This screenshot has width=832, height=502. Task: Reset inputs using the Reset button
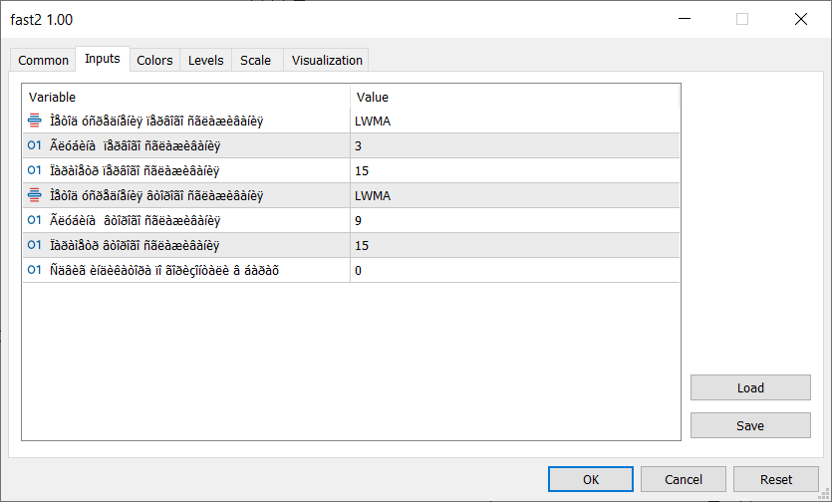pos(776,480)
